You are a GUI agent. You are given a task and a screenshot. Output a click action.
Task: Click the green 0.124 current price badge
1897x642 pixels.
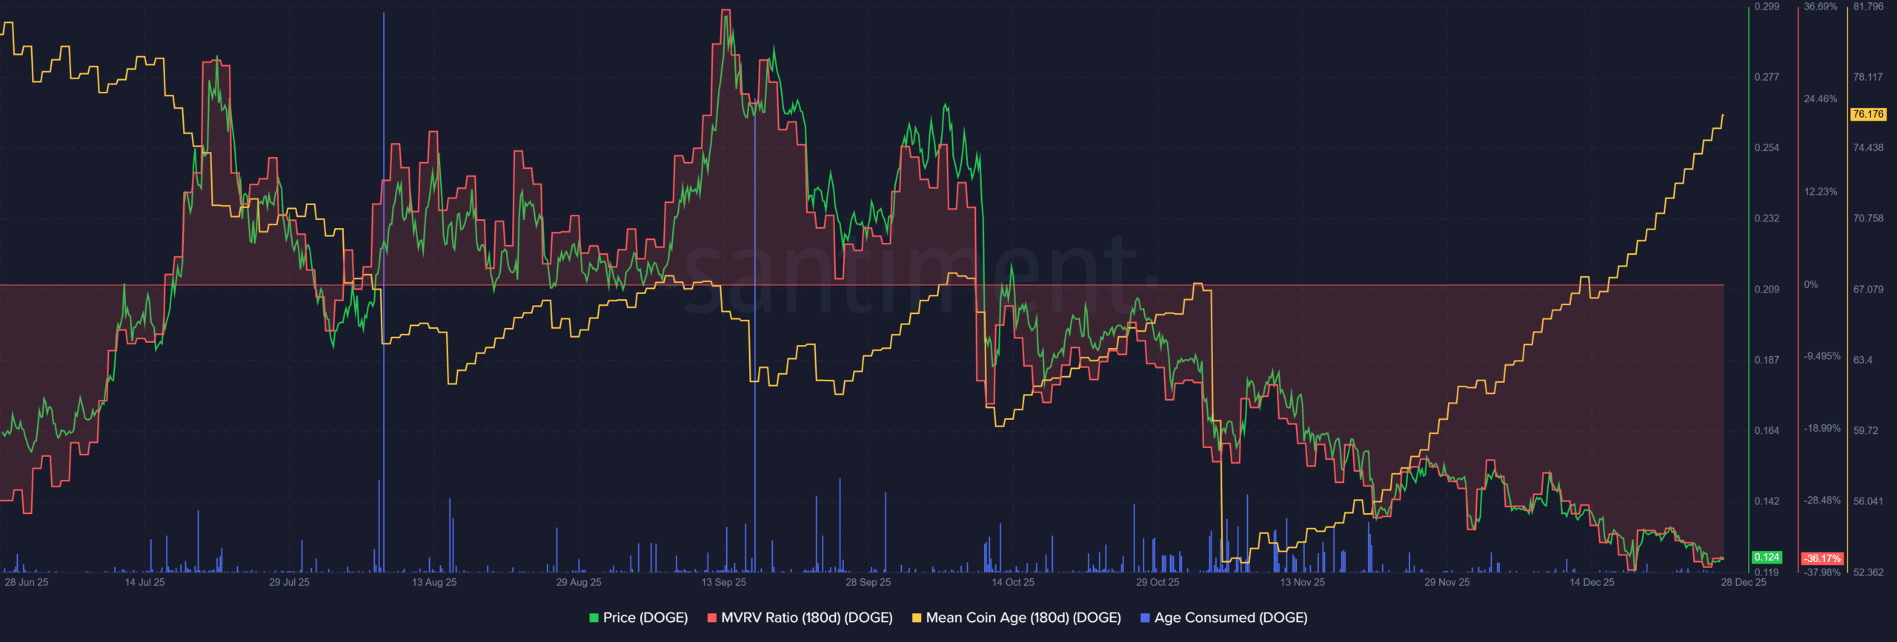point(1767,557)
